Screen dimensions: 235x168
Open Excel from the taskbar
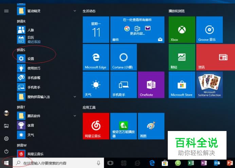pyautogui.click(x=191, y=163)
